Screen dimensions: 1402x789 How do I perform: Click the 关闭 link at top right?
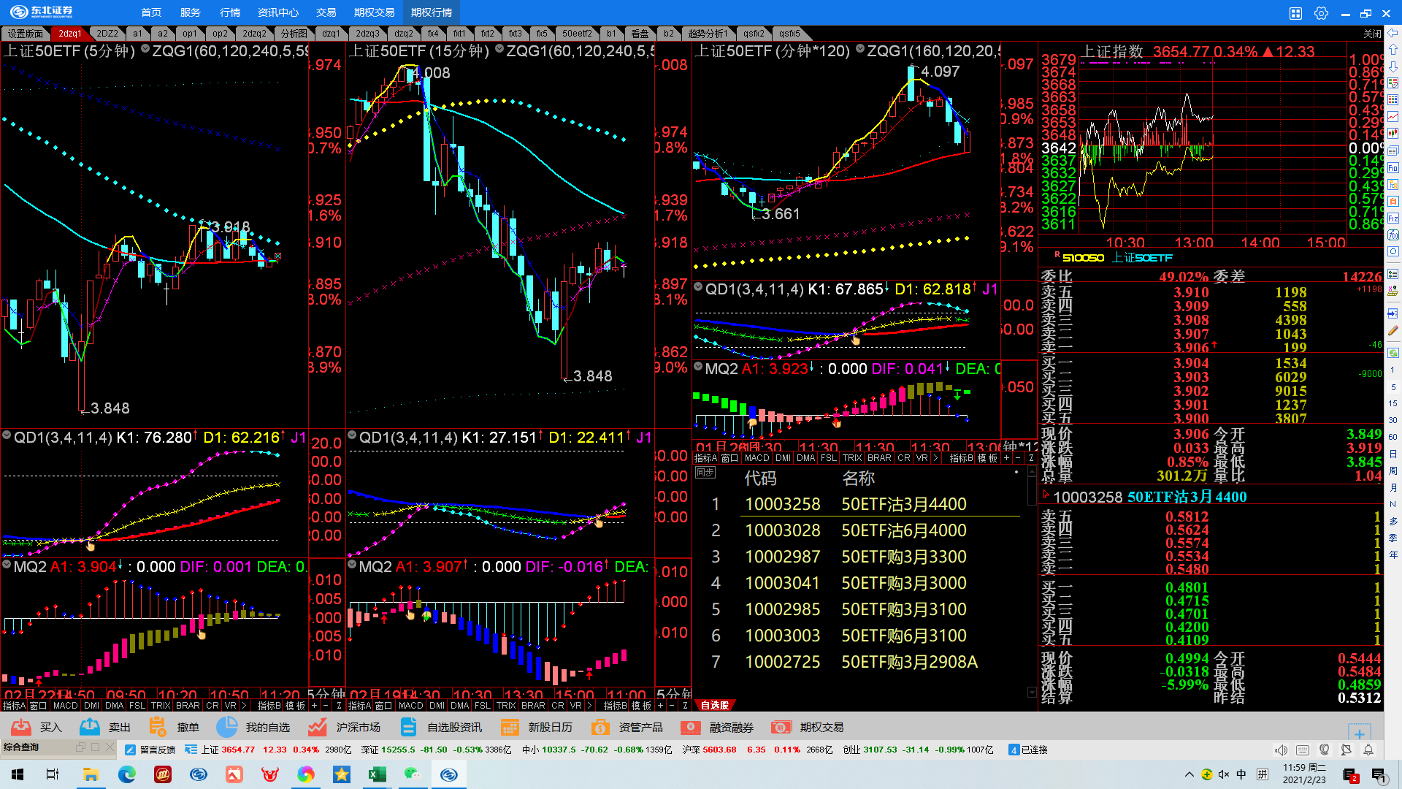[1371, 34]
